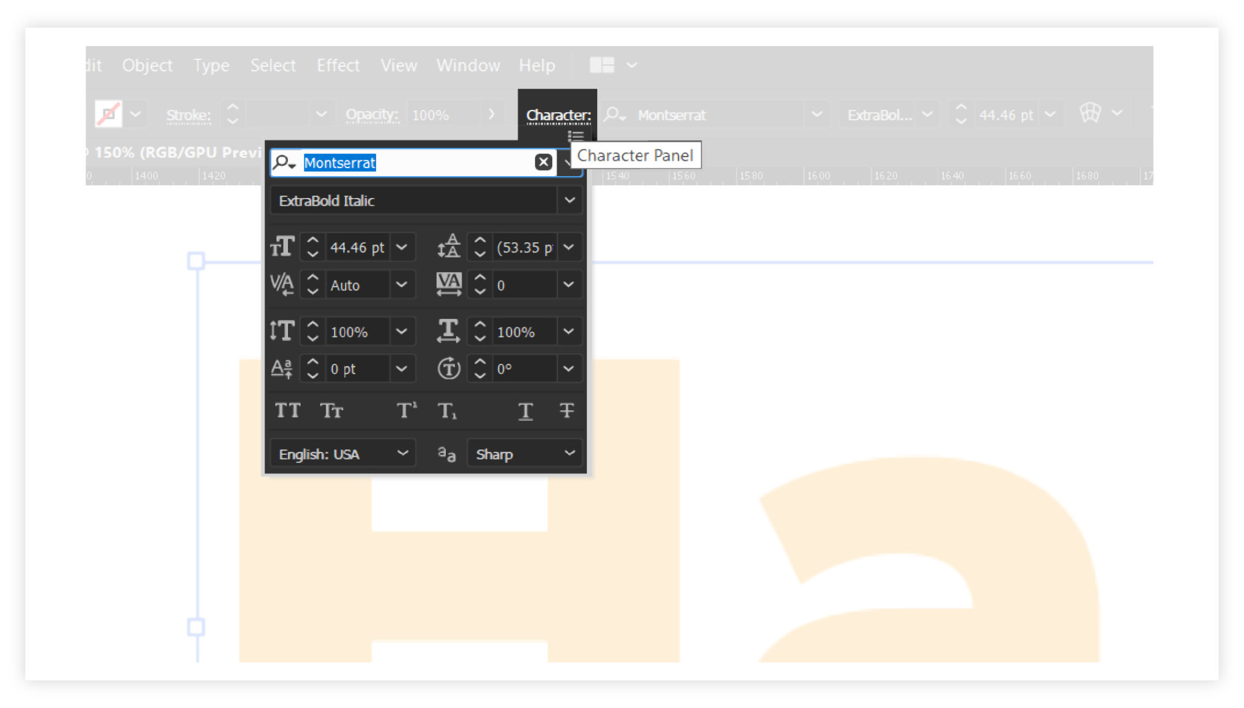Open the Help menu
1244x708 pixels.
click(537, 65)
